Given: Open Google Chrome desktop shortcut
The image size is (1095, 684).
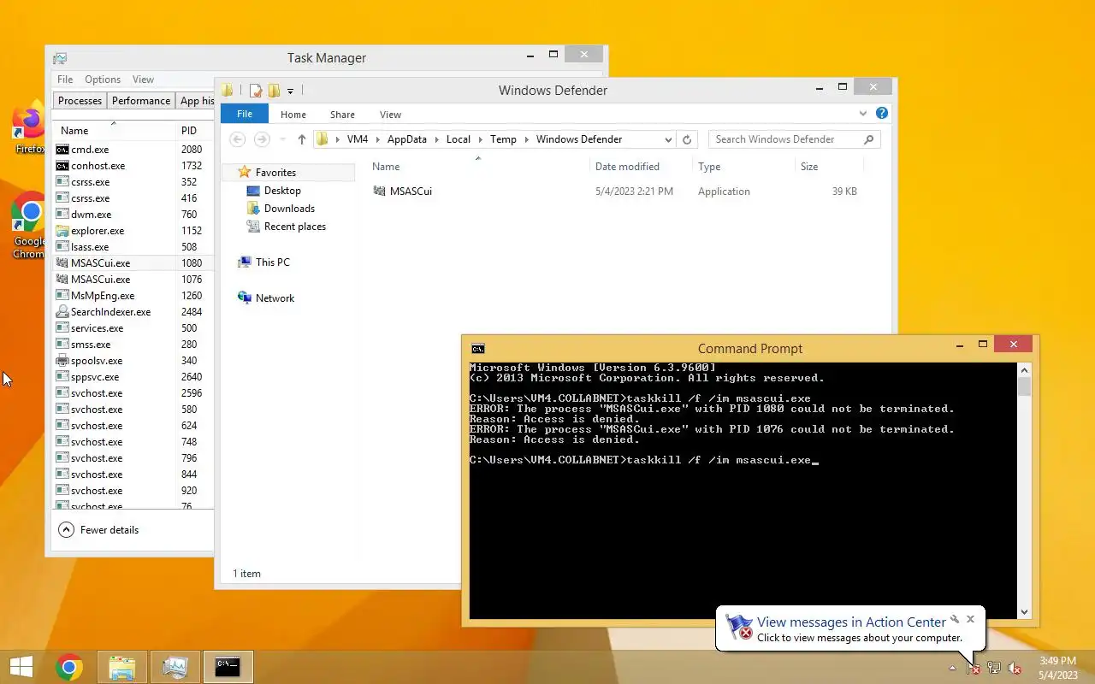Looking at the screenshot, I should pyautogui.click(x=30, y=225).
